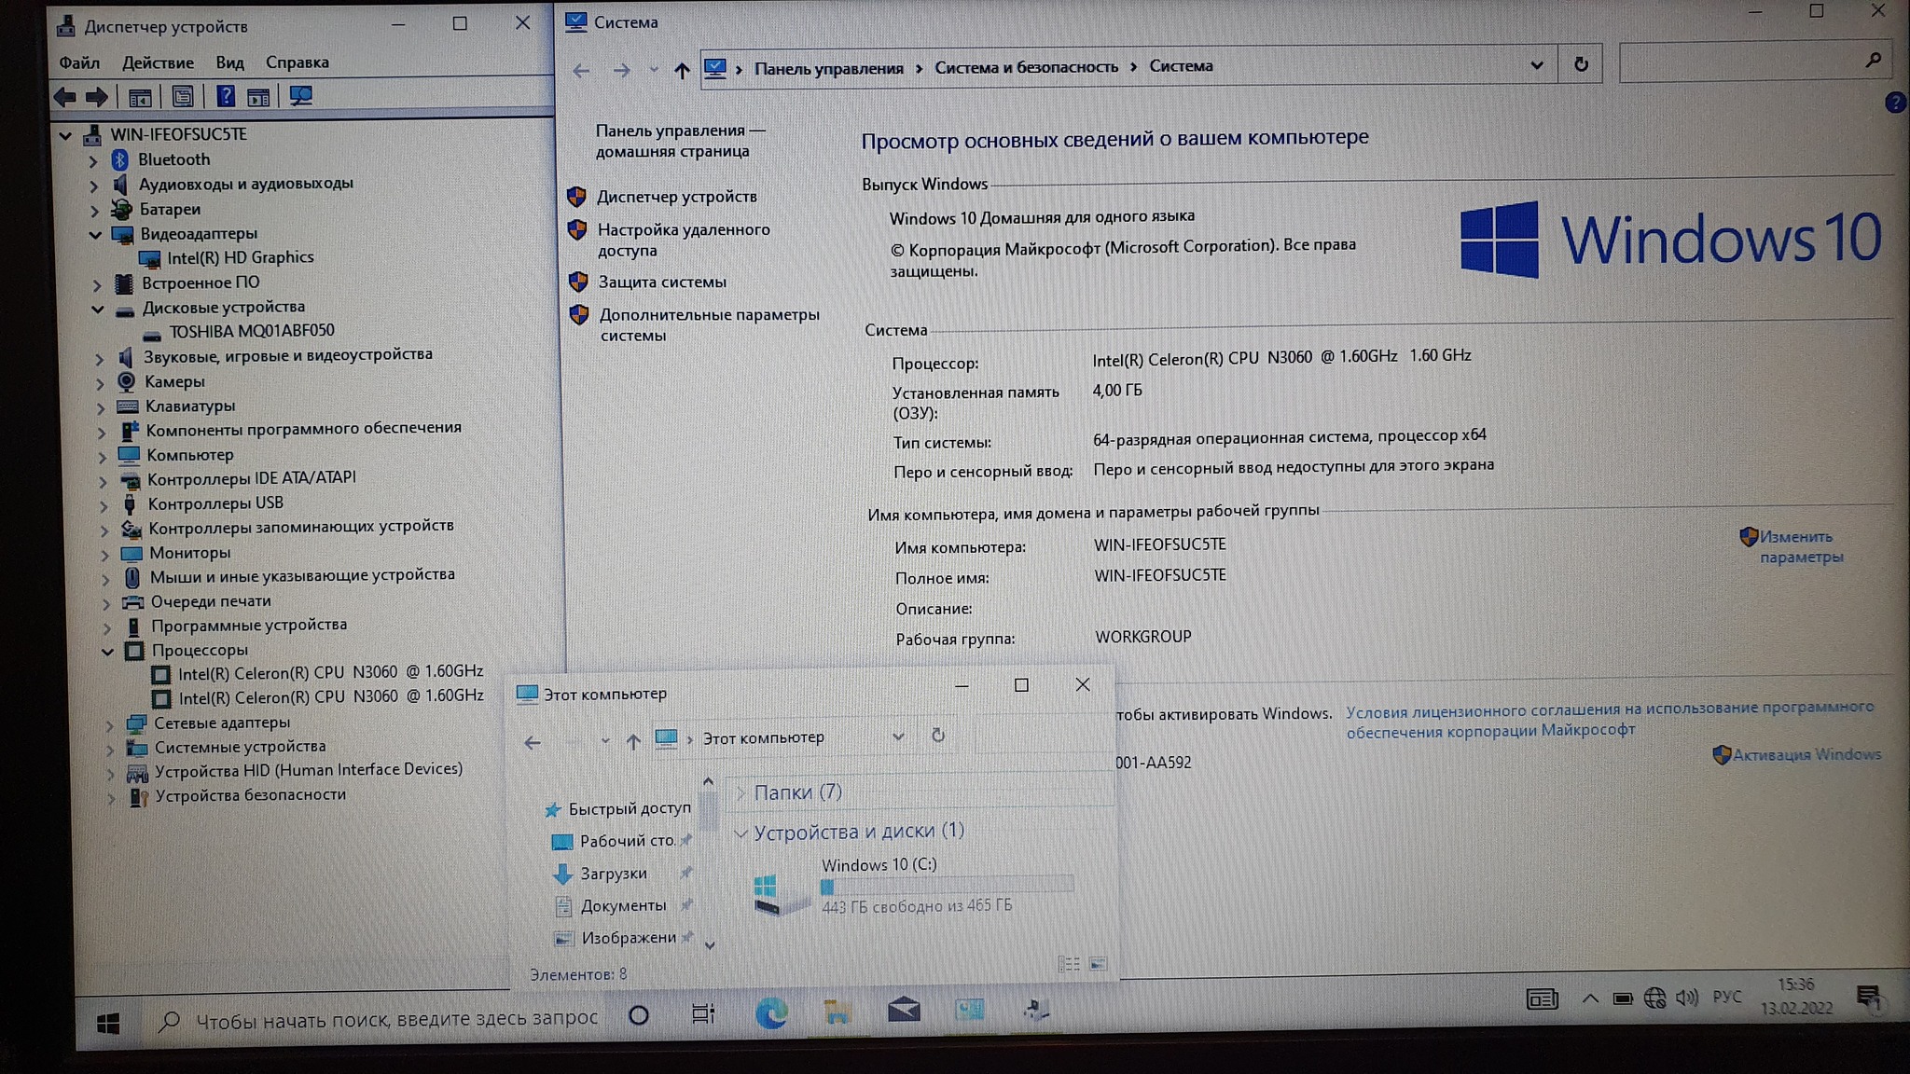This screenshot has height=1074, width=1910.
Task: Open the Действие menu
Action: point(158,62)
